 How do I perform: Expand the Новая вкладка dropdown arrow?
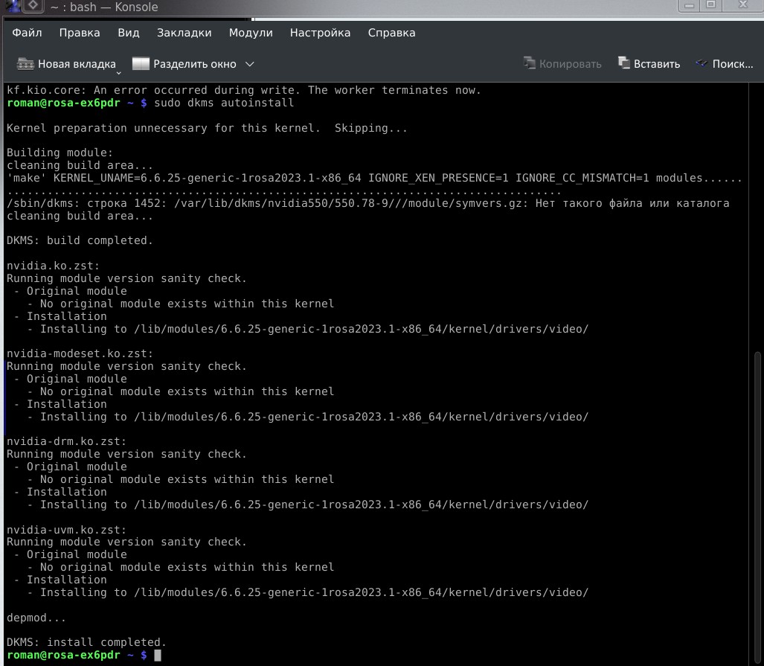118,73
